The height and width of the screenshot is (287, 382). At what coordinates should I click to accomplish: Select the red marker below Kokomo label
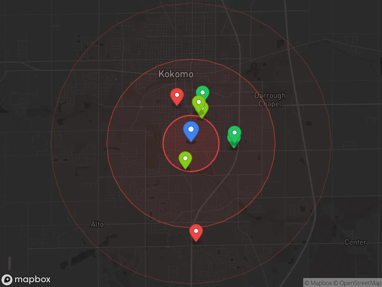pyautogui.click(x=177, y=97)
